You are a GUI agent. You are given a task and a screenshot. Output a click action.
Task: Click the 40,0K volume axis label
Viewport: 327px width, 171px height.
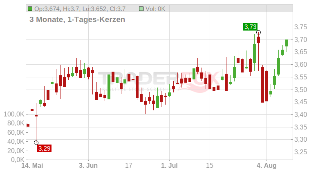16,142
